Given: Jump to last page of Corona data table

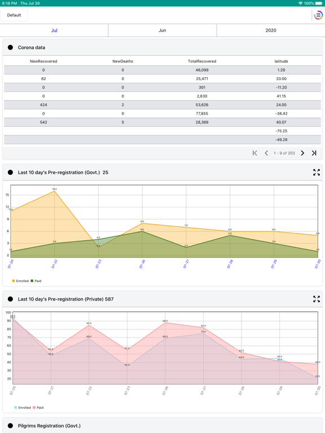Looking at the screenshot, I should [x=314, y=153].
